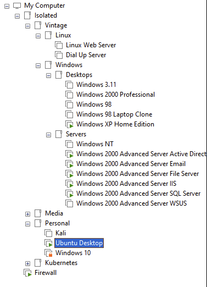Click the Personal folder icon
Viewport: 207px width, 287px height.
click(38, 223)
